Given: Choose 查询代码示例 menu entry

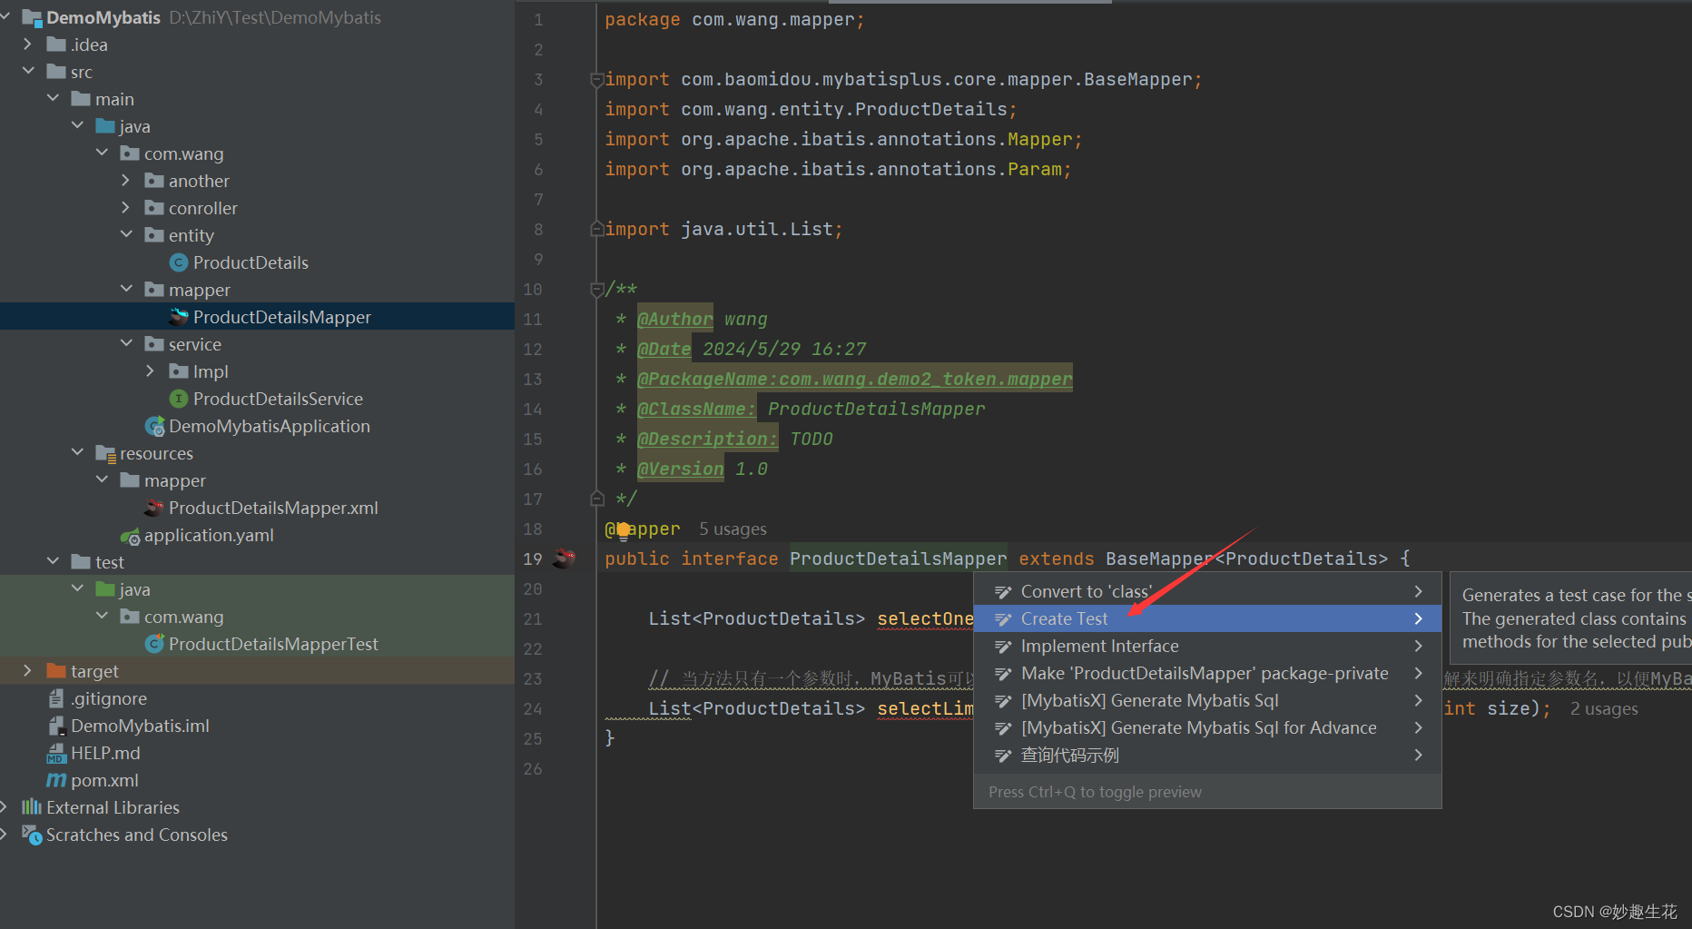Looking at the screenshot, I should pyautogui.click(x=1207, y=755).
